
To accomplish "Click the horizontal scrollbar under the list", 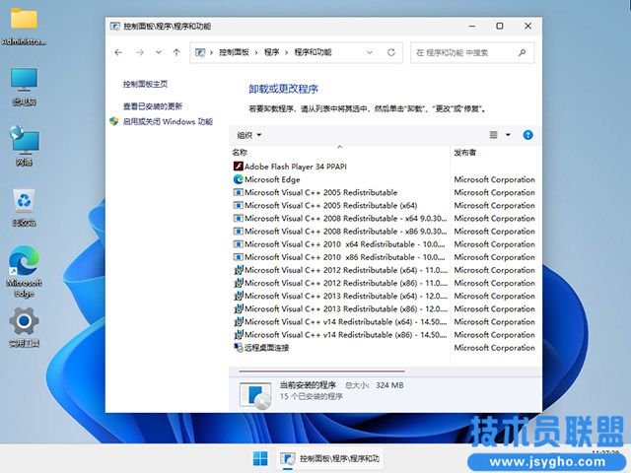I will [x=321, y=372].
